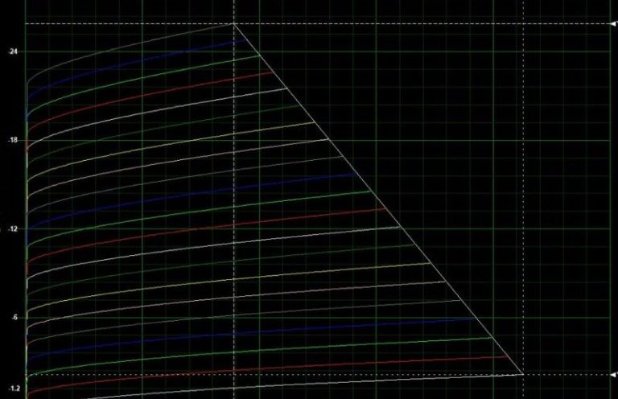618x399 pixels.
Task: Click where the diagonal line meets the lower cursor
Action: 522,374
